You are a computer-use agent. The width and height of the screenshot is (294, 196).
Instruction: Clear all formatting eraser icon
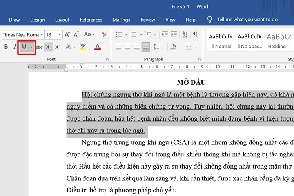click(x=104, y=34)
